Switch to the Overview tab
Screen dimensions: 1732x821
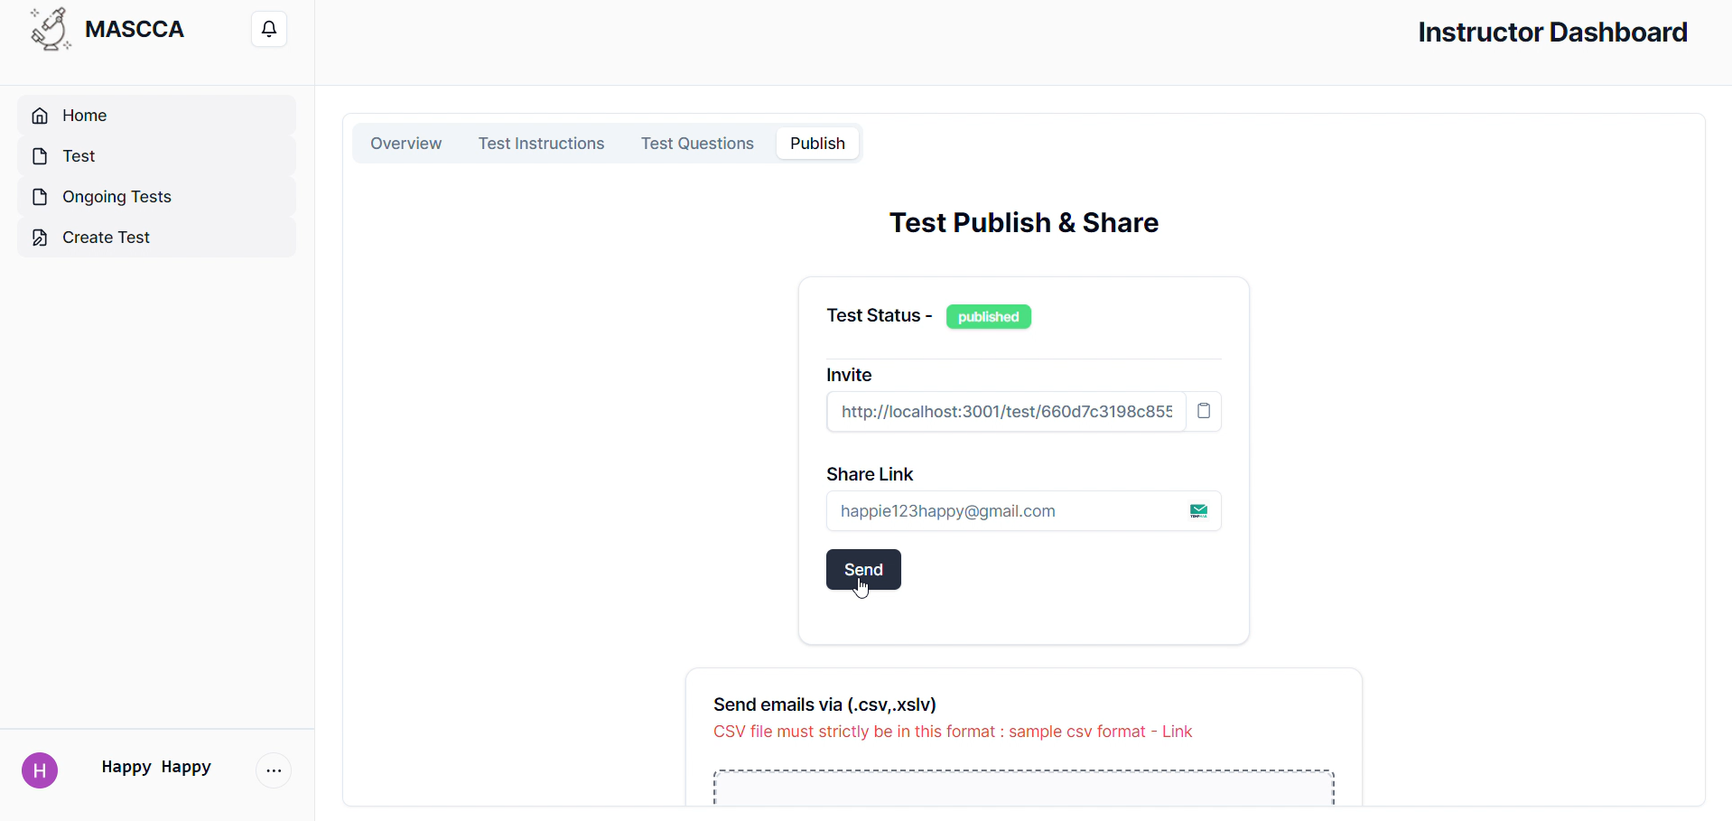pyautogui.click(x=406, y=144)
